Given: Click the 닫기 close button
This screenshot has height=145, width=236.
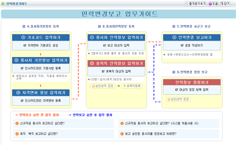Looking at the screenshot, I should click(225, 4).
